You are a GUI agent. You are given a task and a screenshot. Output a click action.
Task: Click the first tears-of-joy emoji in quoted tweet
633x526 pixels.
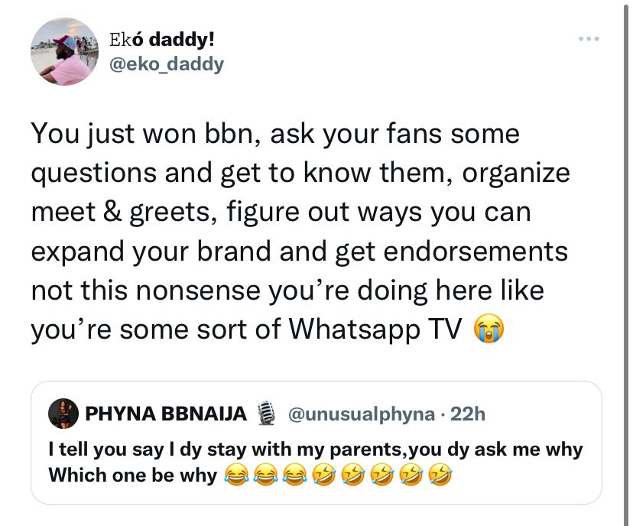pyautogui.click(x=236, y=475)
